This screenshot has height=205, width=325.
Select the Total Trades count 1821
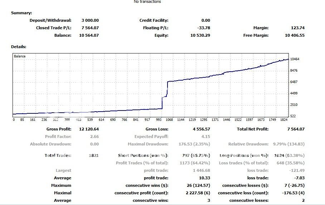point(93,155)
